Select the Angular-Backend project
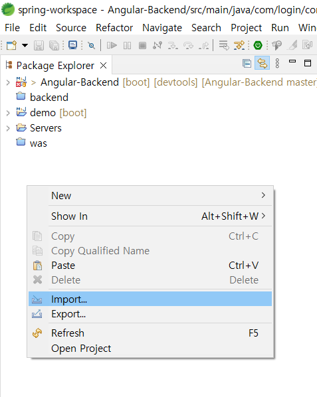Image resolution: width=317 pixels, height=397 pixels. 80,82
